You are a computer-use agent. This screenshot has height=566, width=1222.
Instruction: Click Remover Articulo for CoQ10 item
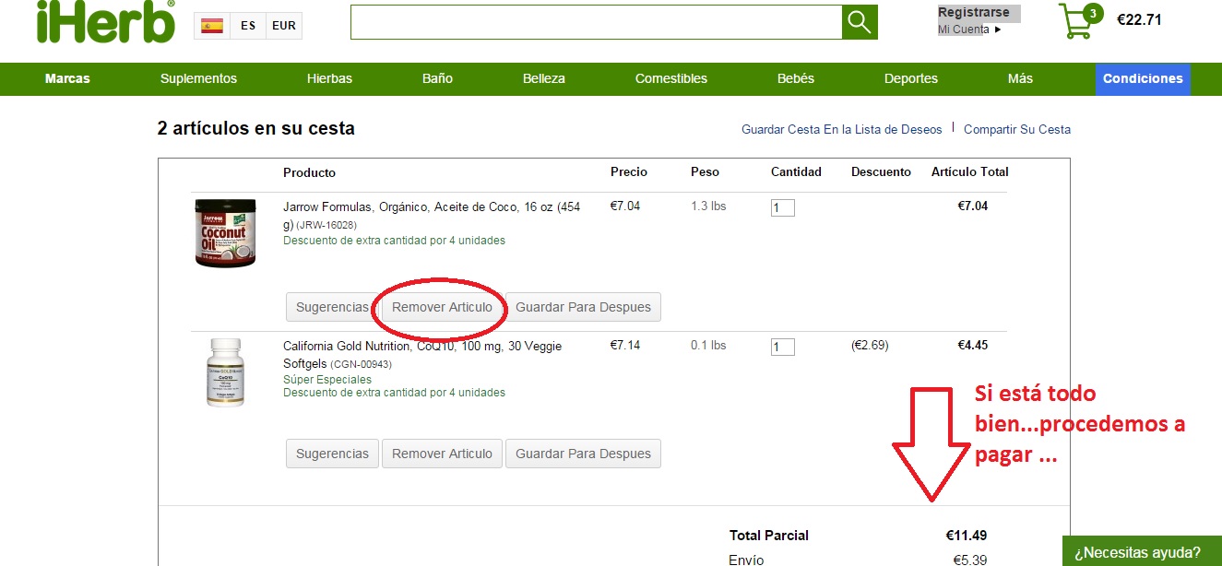[x=442, y=454]
